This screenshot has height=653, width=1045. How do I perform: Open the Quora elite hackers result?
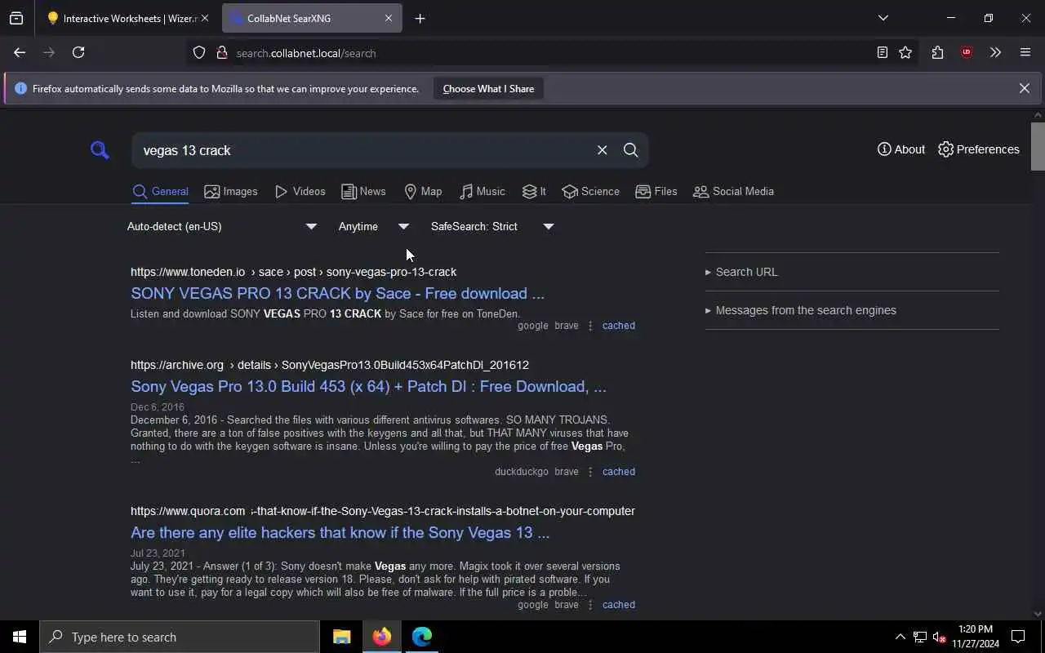click(x=340, y=533)
